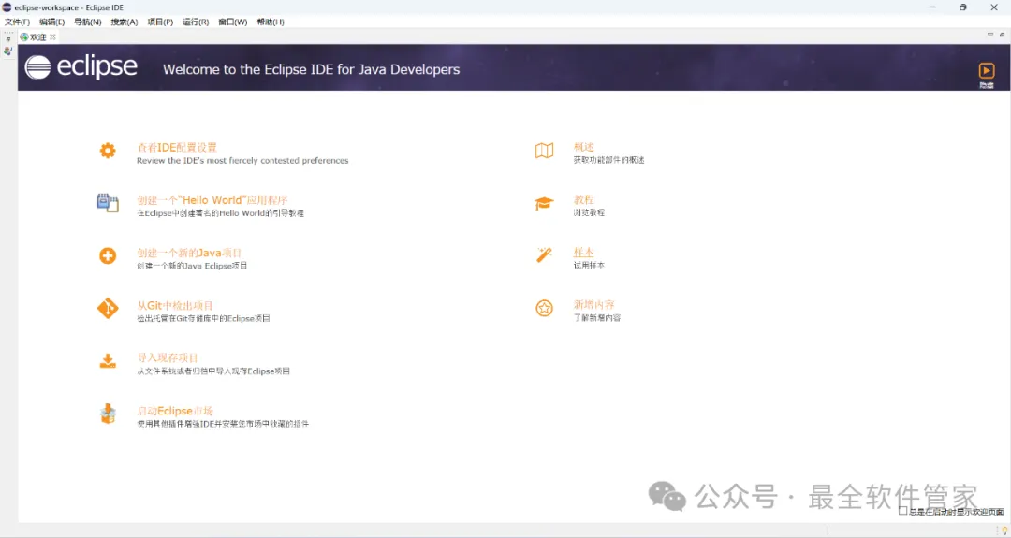Click the Restore icon in left trim bar

(7, 39)
